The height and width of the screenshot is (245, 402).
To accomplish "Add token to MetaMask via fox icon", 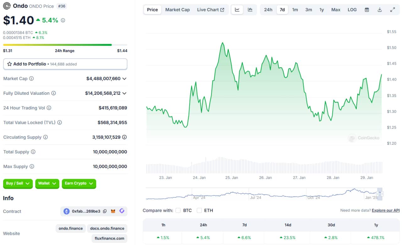I will pyautogui.click(x=113, y=211).
